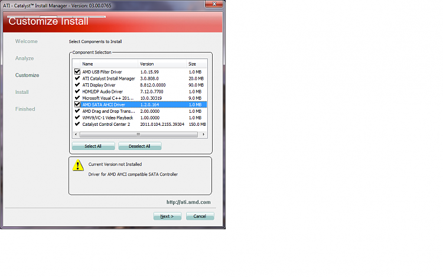This screenshot has height=277, width=443.
Task: Sort components by the Name column header
Action: coord(109,64)
